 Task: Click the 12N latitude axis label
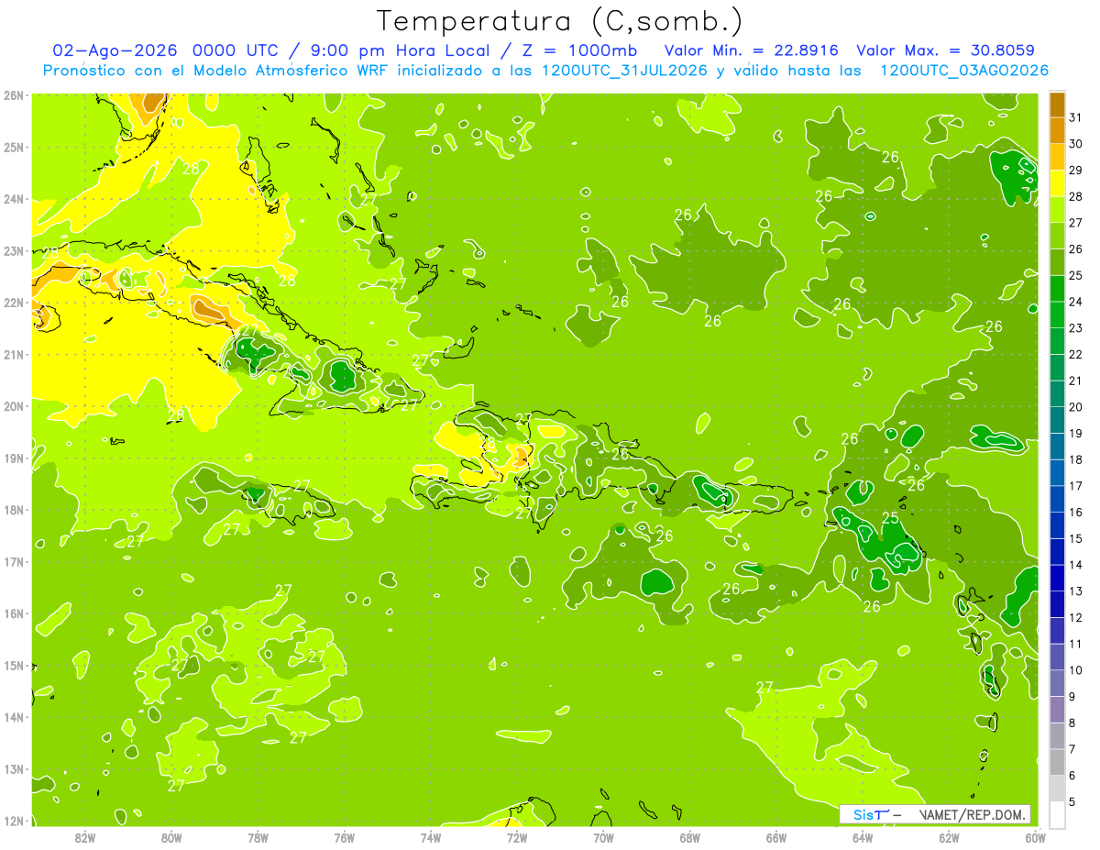click(14, 821)
